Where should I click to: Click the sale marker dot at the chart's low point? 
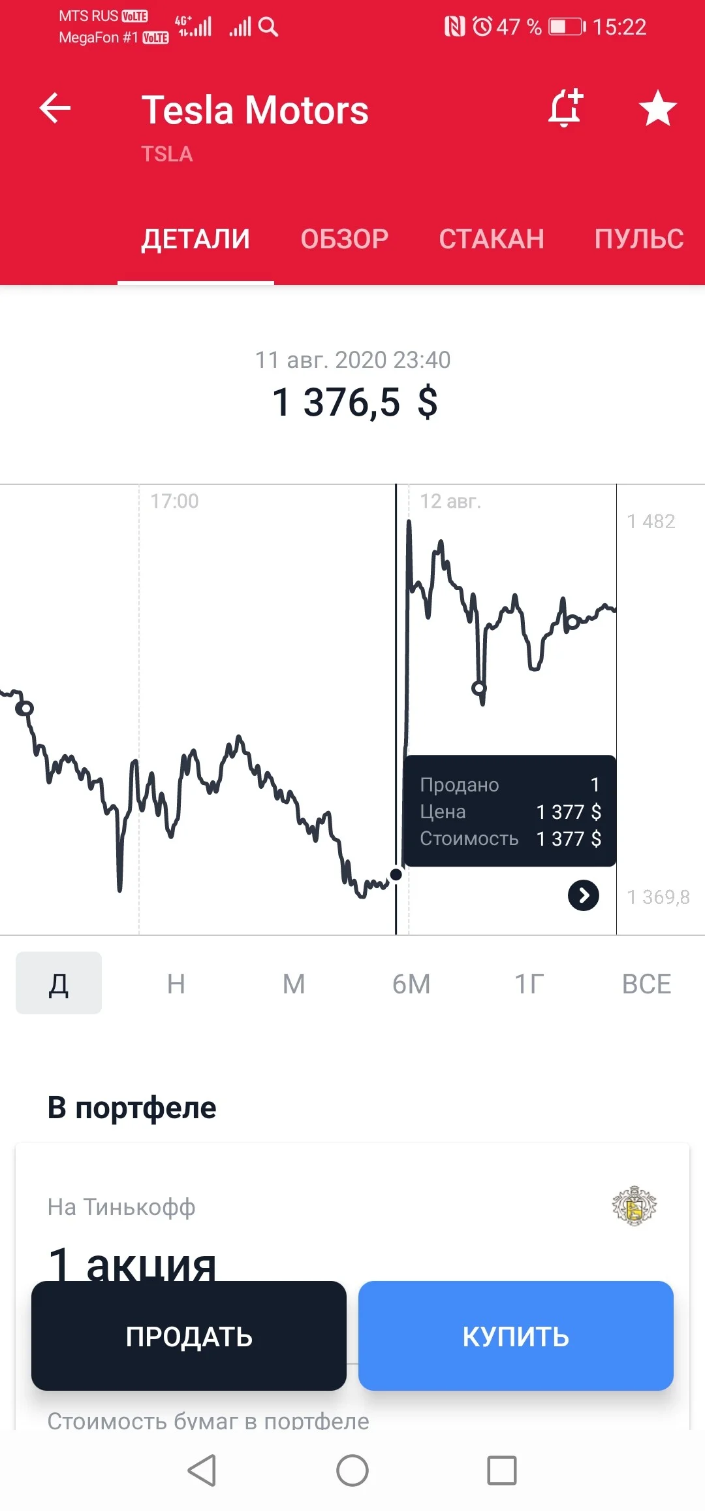point(396,874)
